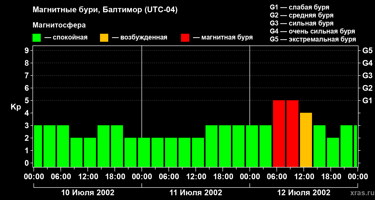Click the vertical divider between July 10 and 11

[142, 106]
